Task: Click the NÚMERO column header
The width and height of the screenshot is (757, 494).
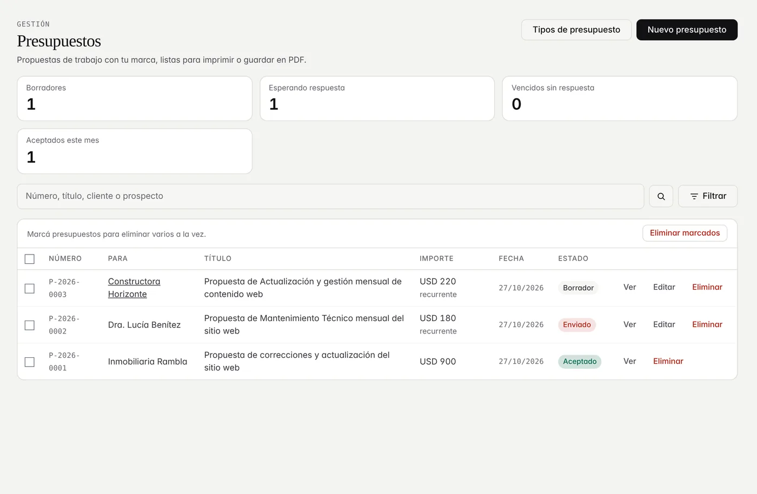Action: [x=65, y=259]
